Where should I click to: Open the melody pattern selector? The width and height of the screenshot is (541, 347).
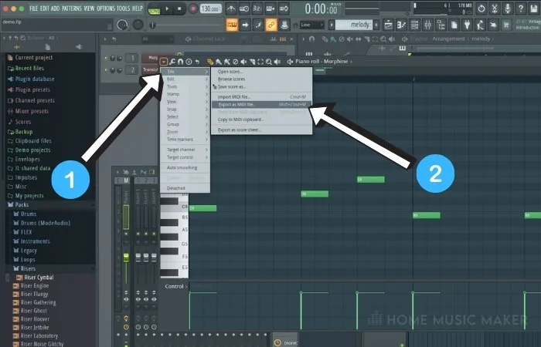coord(354,25)
